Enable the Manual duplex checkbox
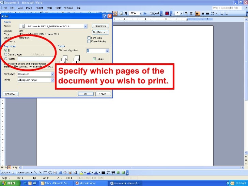Screen dimensions: 248x186 point(89,42)
